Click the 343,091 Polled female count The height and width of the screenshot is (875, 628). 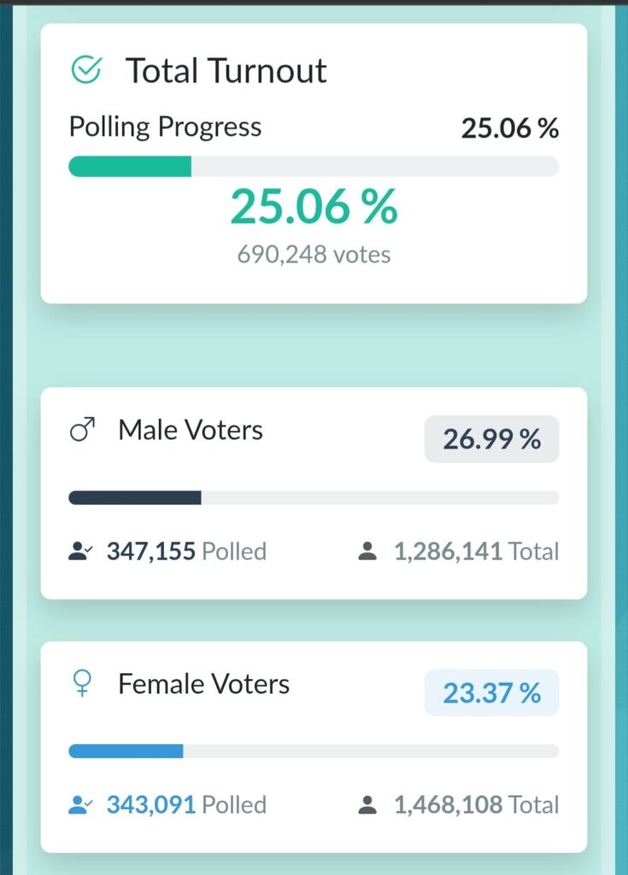tap(186, 805)
